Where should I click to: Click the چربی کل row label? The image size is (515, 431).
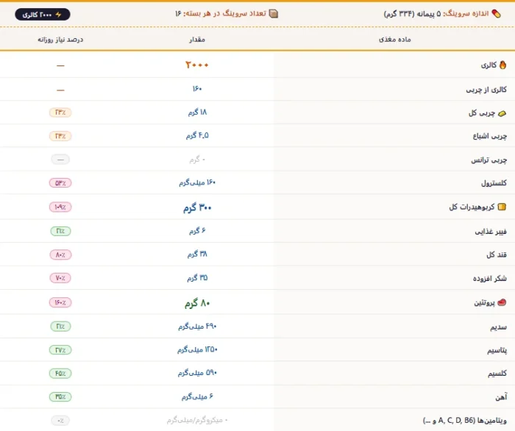click(x=482, y=113)
